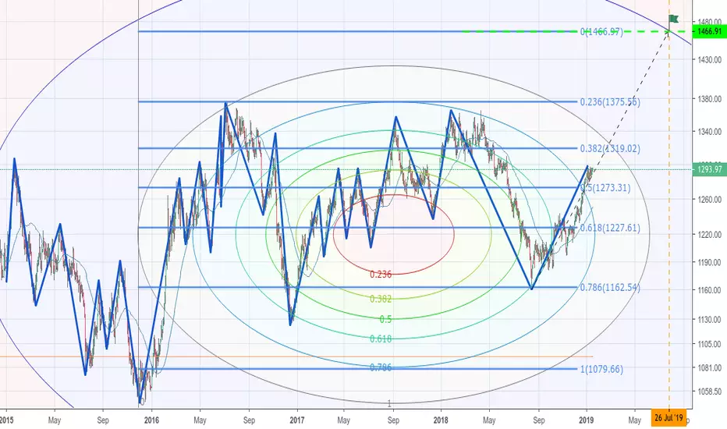Viewport: 727px width, 429px height.
Task: Click the 1130.00 price axis label
Action: (x=709, y=320)
